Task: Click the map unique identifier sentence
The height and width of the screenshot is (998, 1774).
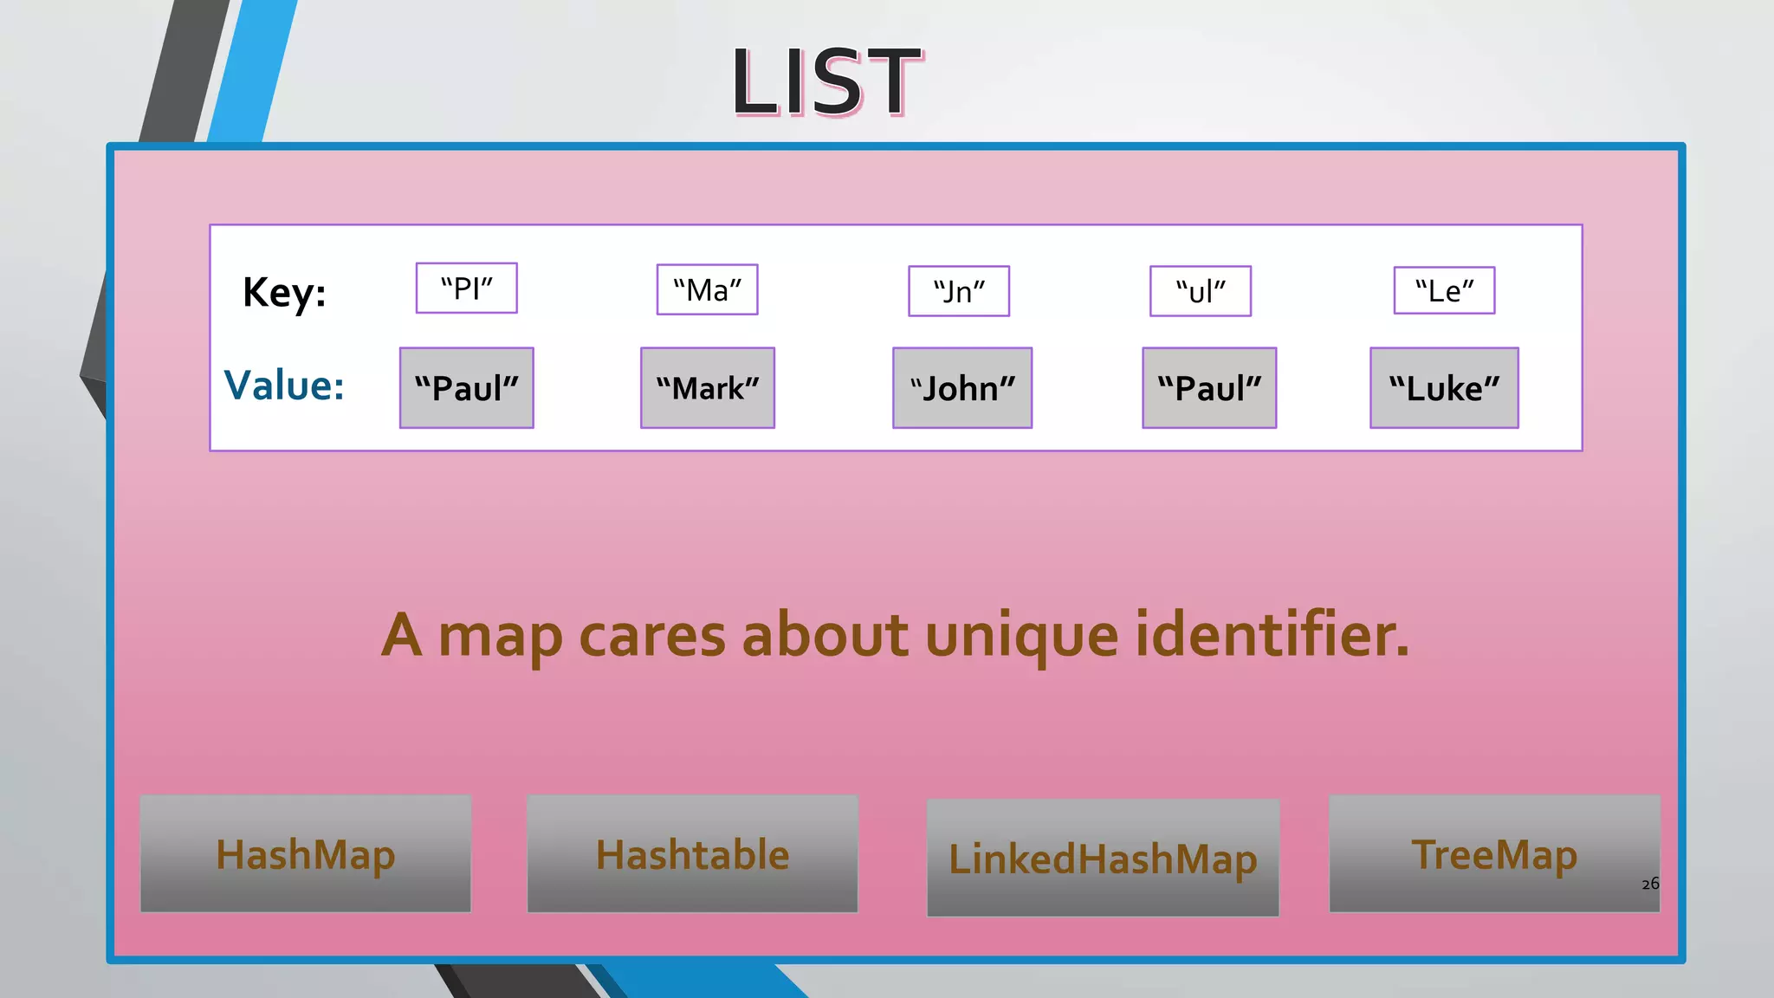Action: pos(895,635)
